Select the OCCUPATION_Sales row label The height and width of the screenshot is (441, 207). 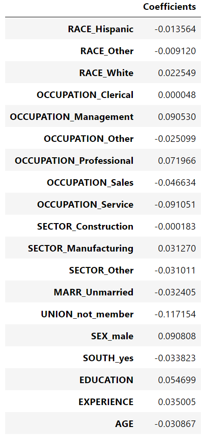click(90, 182)
